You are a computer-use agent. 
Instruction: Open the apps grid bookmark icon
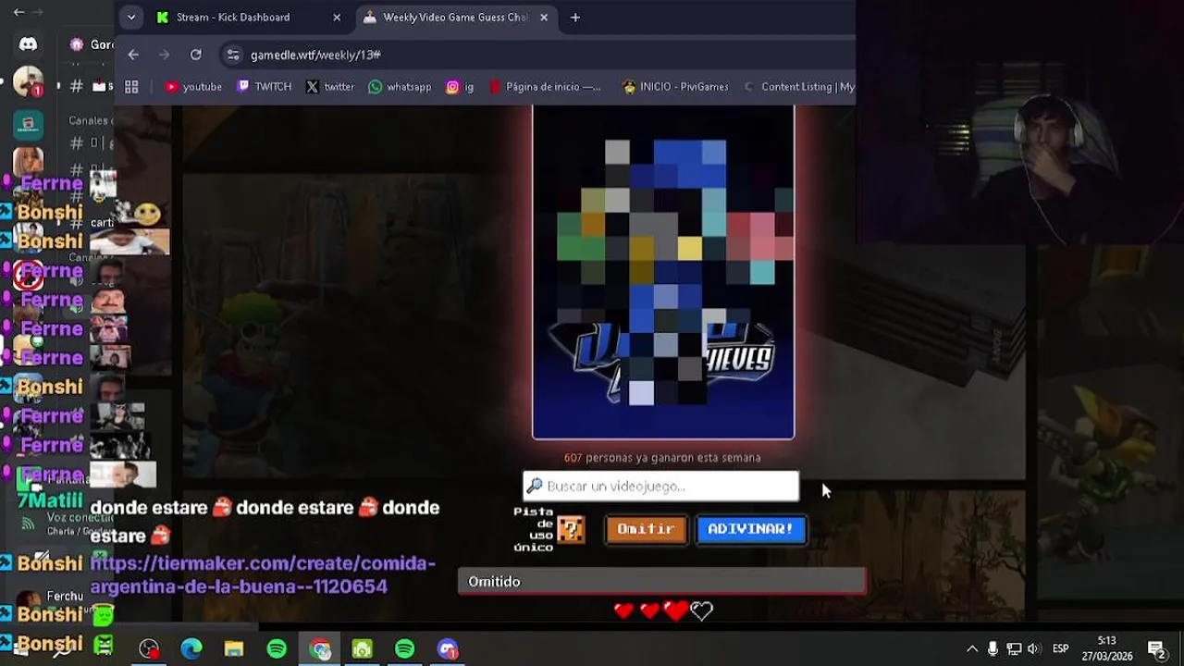tap(131, 87)
